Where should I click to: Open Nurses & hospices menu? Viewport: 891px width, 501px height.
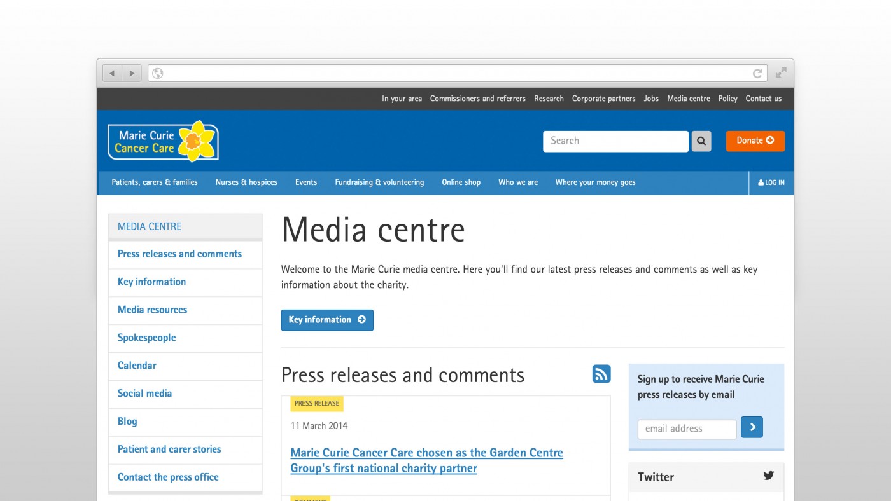246,182
